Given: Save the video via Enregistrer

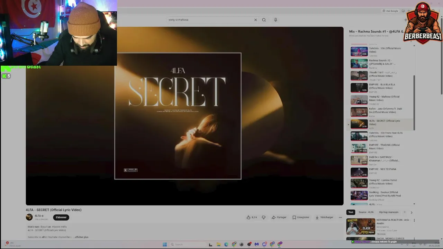Looking at the screenshot, I should [x=301, y=217].
